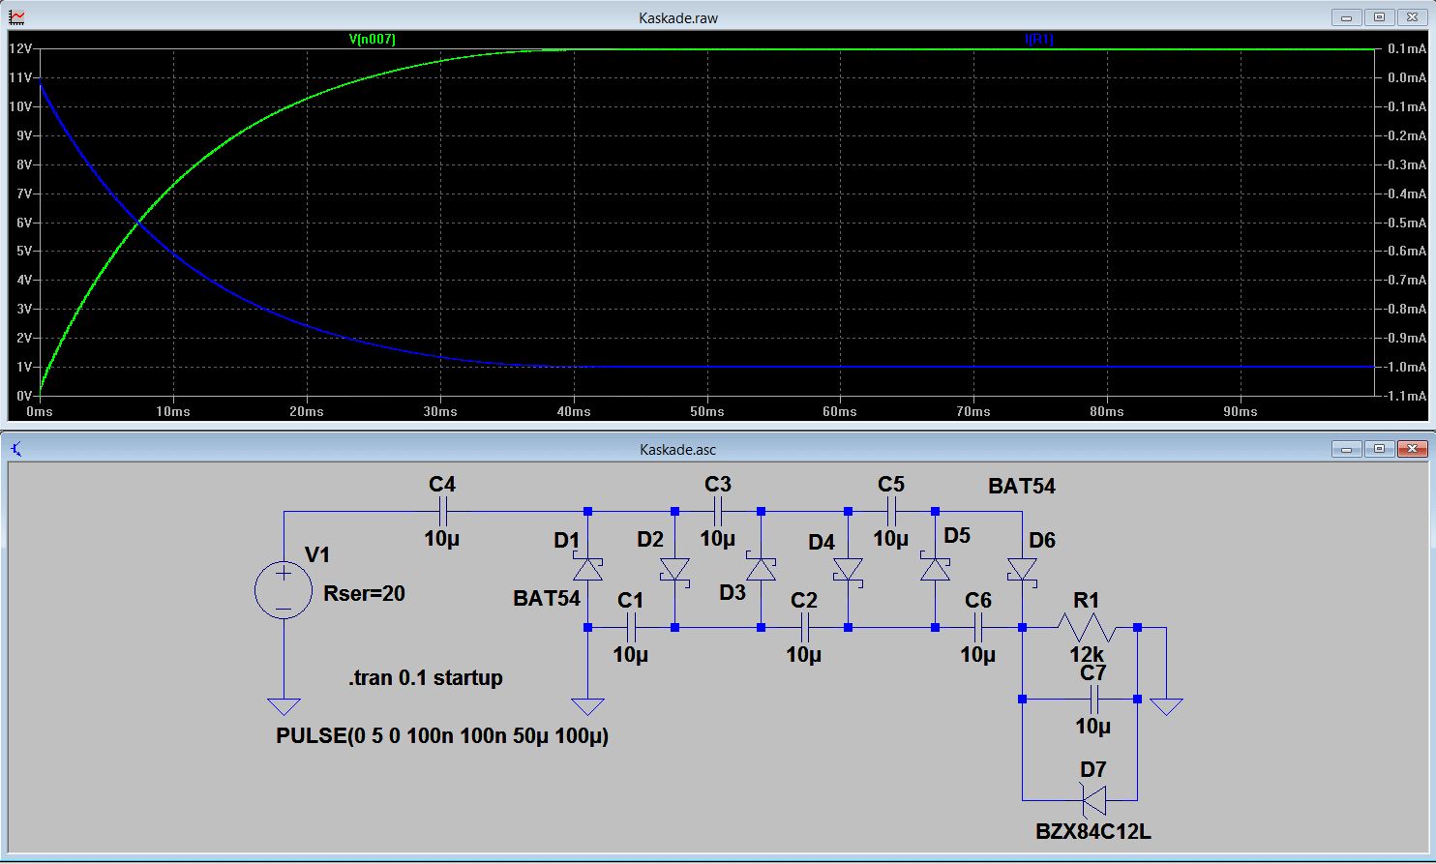Viewport: 1436px width, 864px height.
Task: Activate the Kaskade.raw title bar
Action: 678,17
